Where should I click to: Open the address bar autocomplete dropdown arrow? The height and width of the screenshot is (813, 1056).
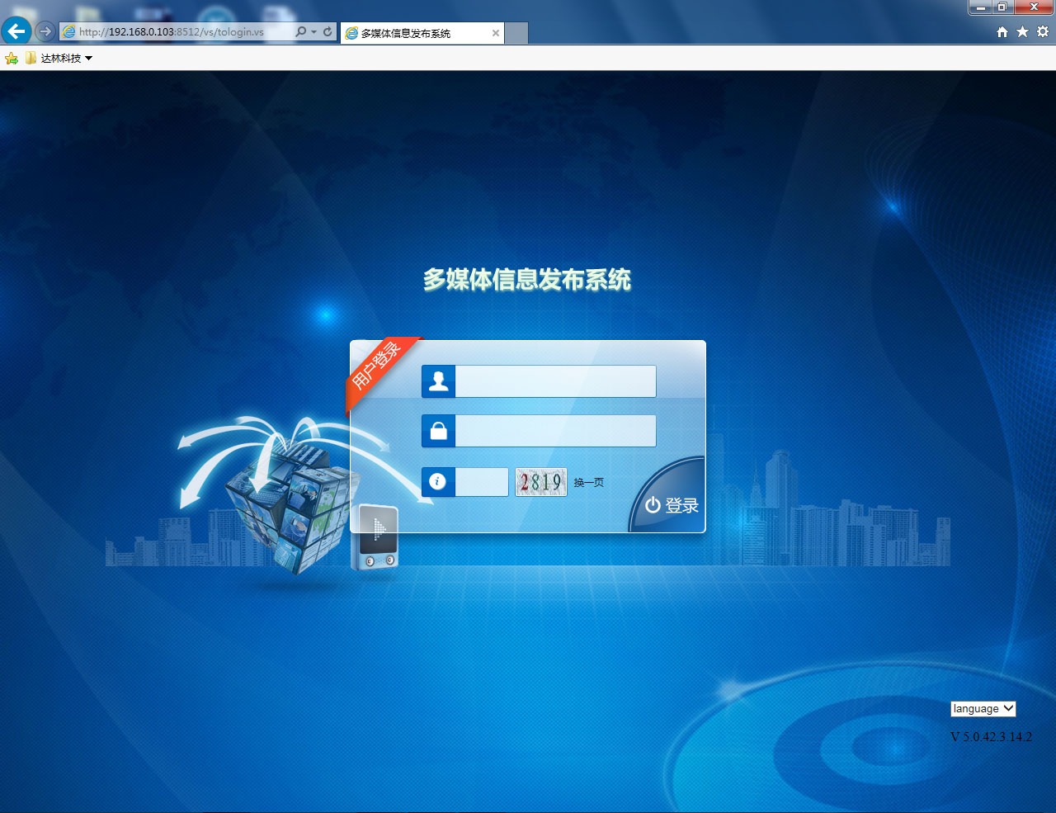coord(314,32)
